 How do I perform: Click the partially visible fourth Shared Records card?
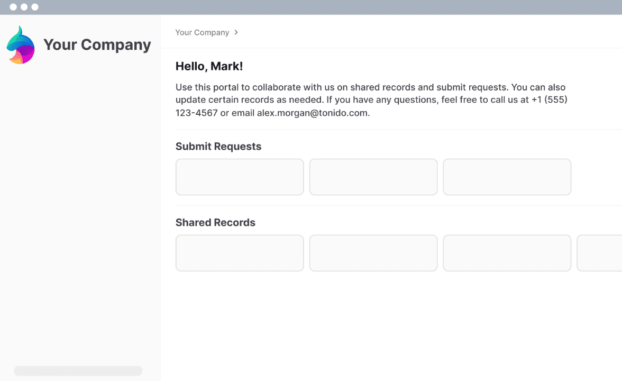click(x=600, y=253)
